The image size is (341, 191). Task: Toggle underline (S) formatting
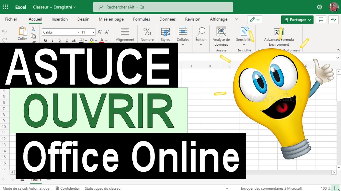60,40
